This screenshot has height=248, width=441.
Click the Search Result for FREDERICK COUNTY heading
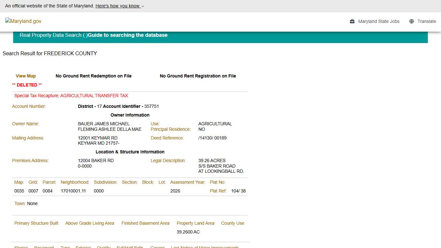50,53
